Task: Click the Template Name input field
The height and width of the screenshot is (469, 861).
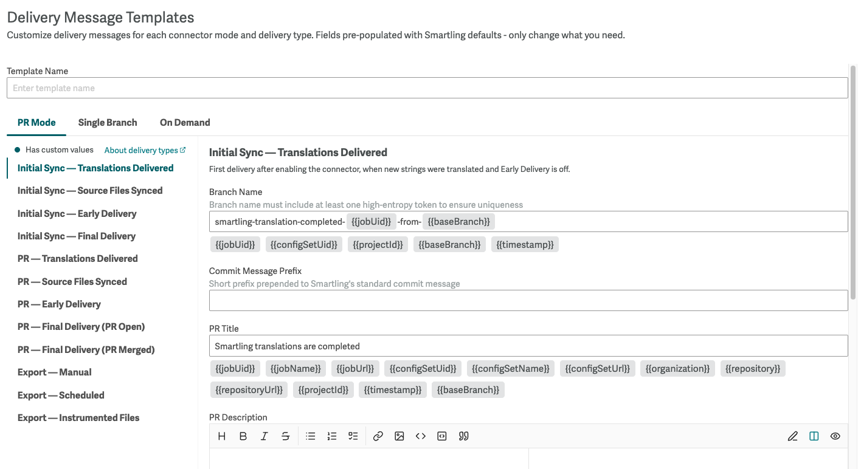Action: click(x=427, y=88)
